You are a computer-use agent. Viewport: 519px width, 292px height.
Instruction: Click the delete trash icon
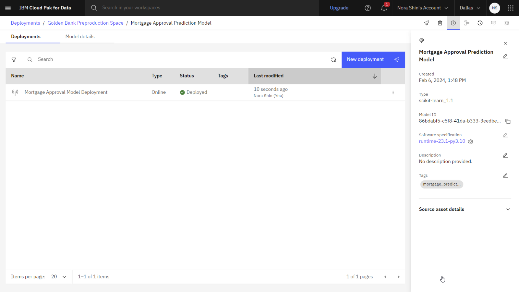(x=440, y=23)
